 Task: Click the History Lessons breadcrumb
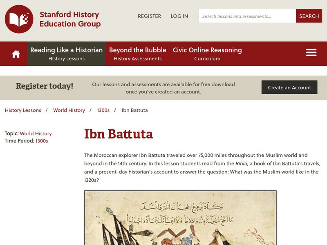click(x=22, y=110)
